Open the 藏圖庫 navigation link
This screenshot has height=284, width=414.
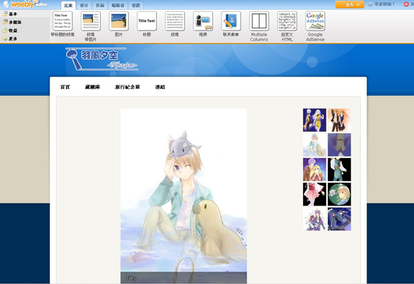(92, 87)
